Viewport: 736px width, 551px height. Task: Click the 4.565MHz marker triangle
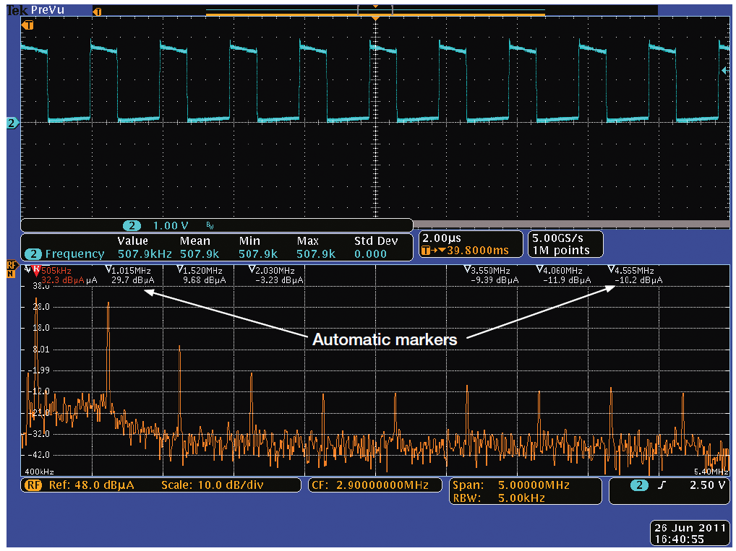click(611, 270)
